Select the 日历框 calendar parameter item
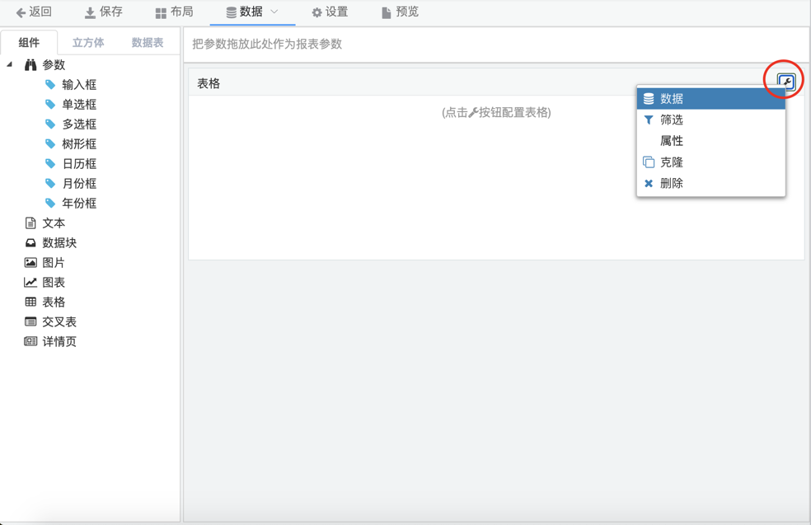The width and height of the screenshot is (811, 525). pos(79,164)
